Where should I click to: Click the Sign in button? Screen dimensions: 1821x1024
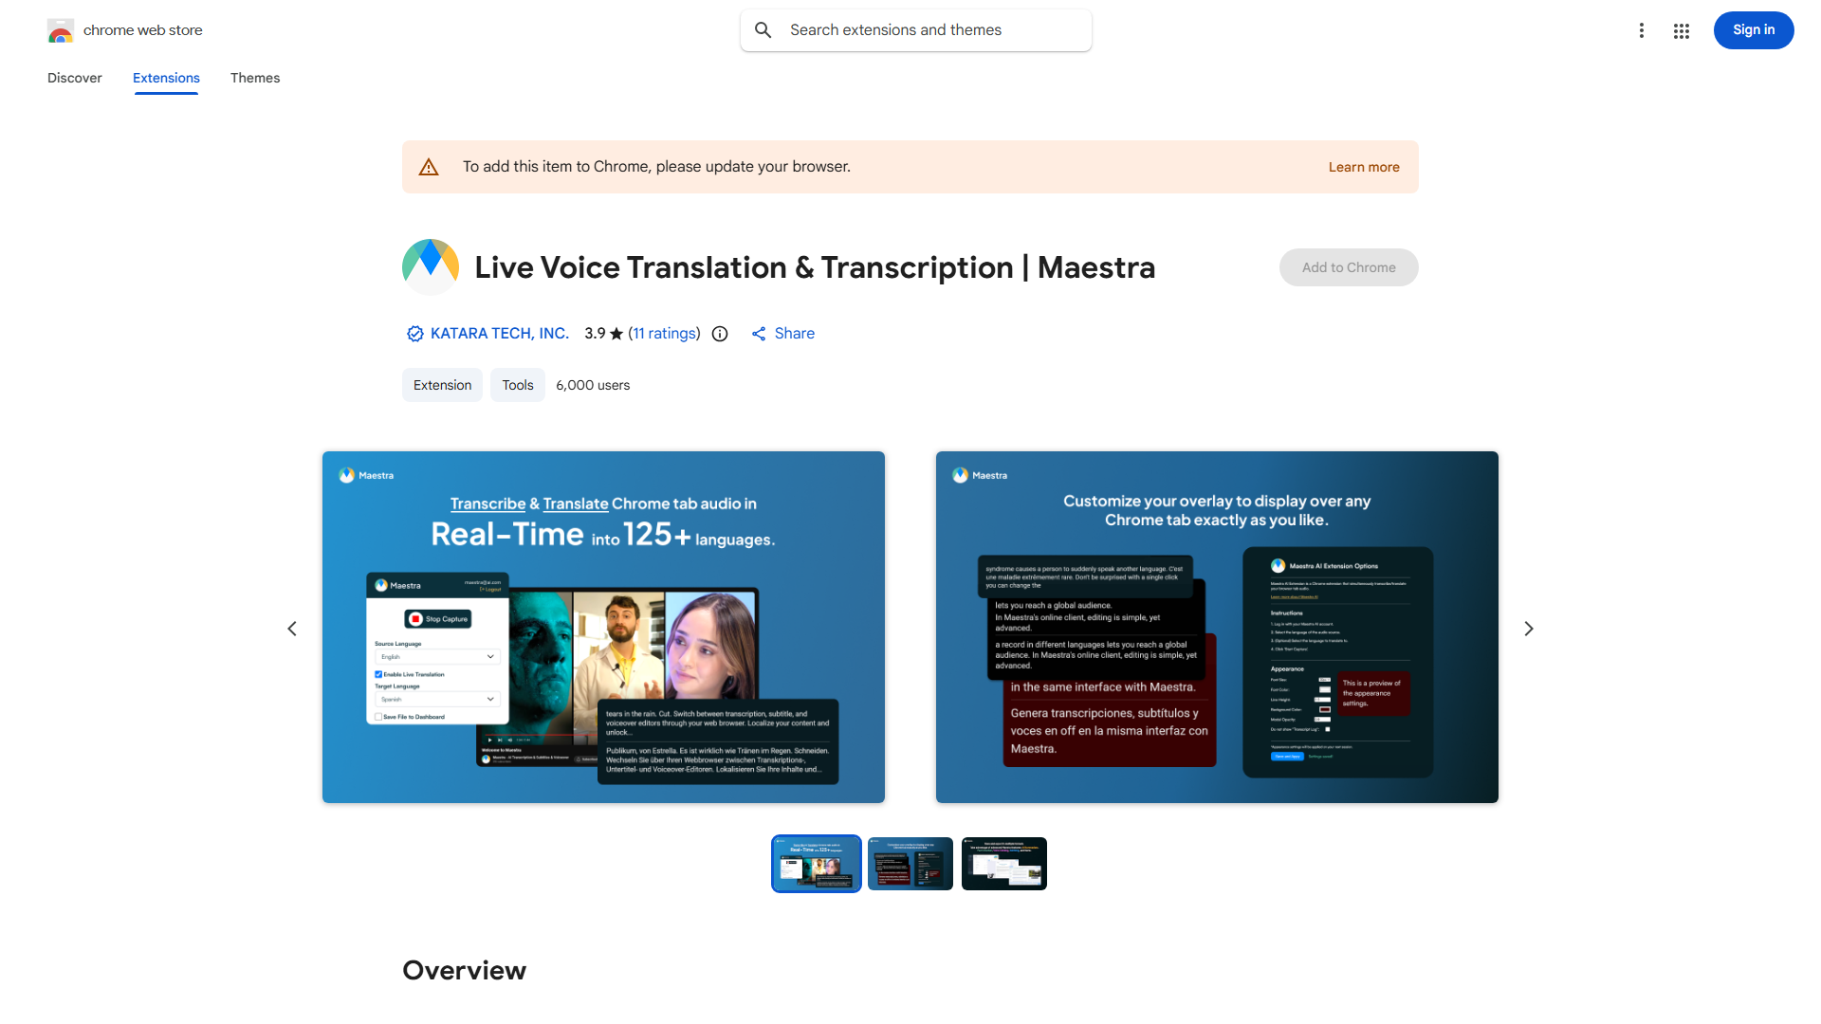tap(1753, 29)
